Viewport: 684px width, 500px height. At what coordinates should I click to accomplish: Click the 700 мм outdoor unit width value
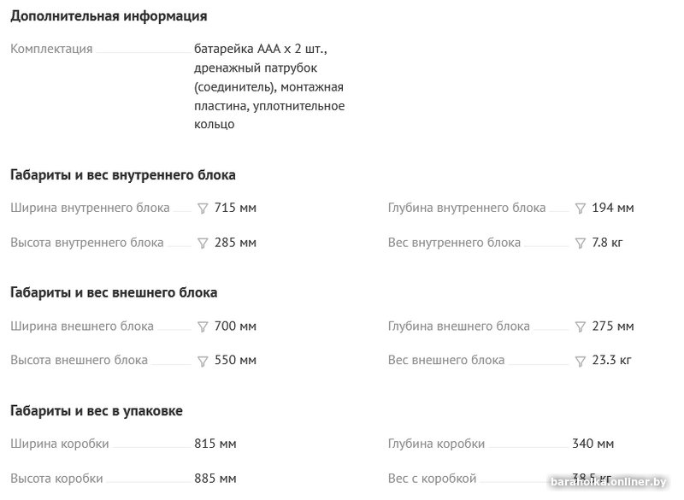pyautogui.click(x=235, y=326)
